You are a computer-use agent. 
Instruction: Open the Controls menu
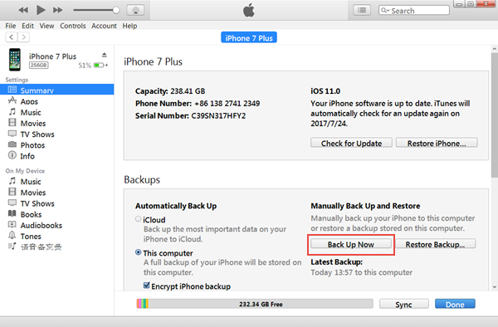(x=73, y=26)
